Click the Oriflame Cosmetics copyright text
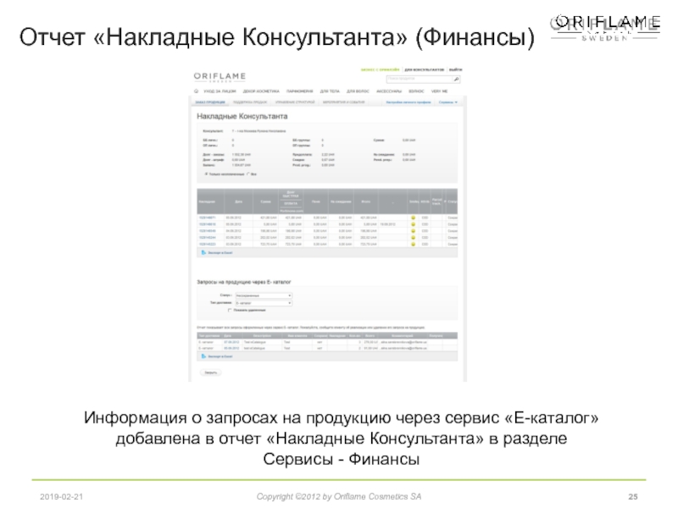This screenshot has height=508, width=678. click(338, 497)
